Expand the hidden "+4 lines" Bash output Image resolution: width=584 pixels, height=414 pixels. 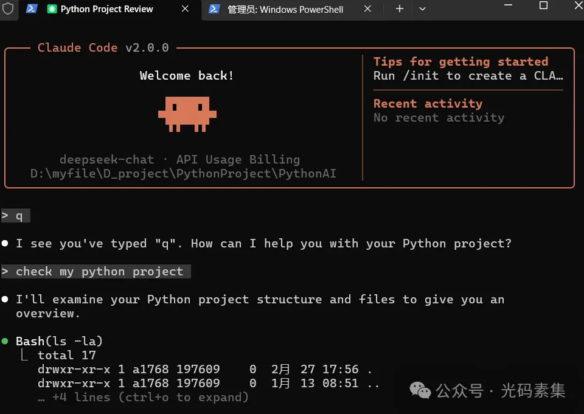point(143,398)
